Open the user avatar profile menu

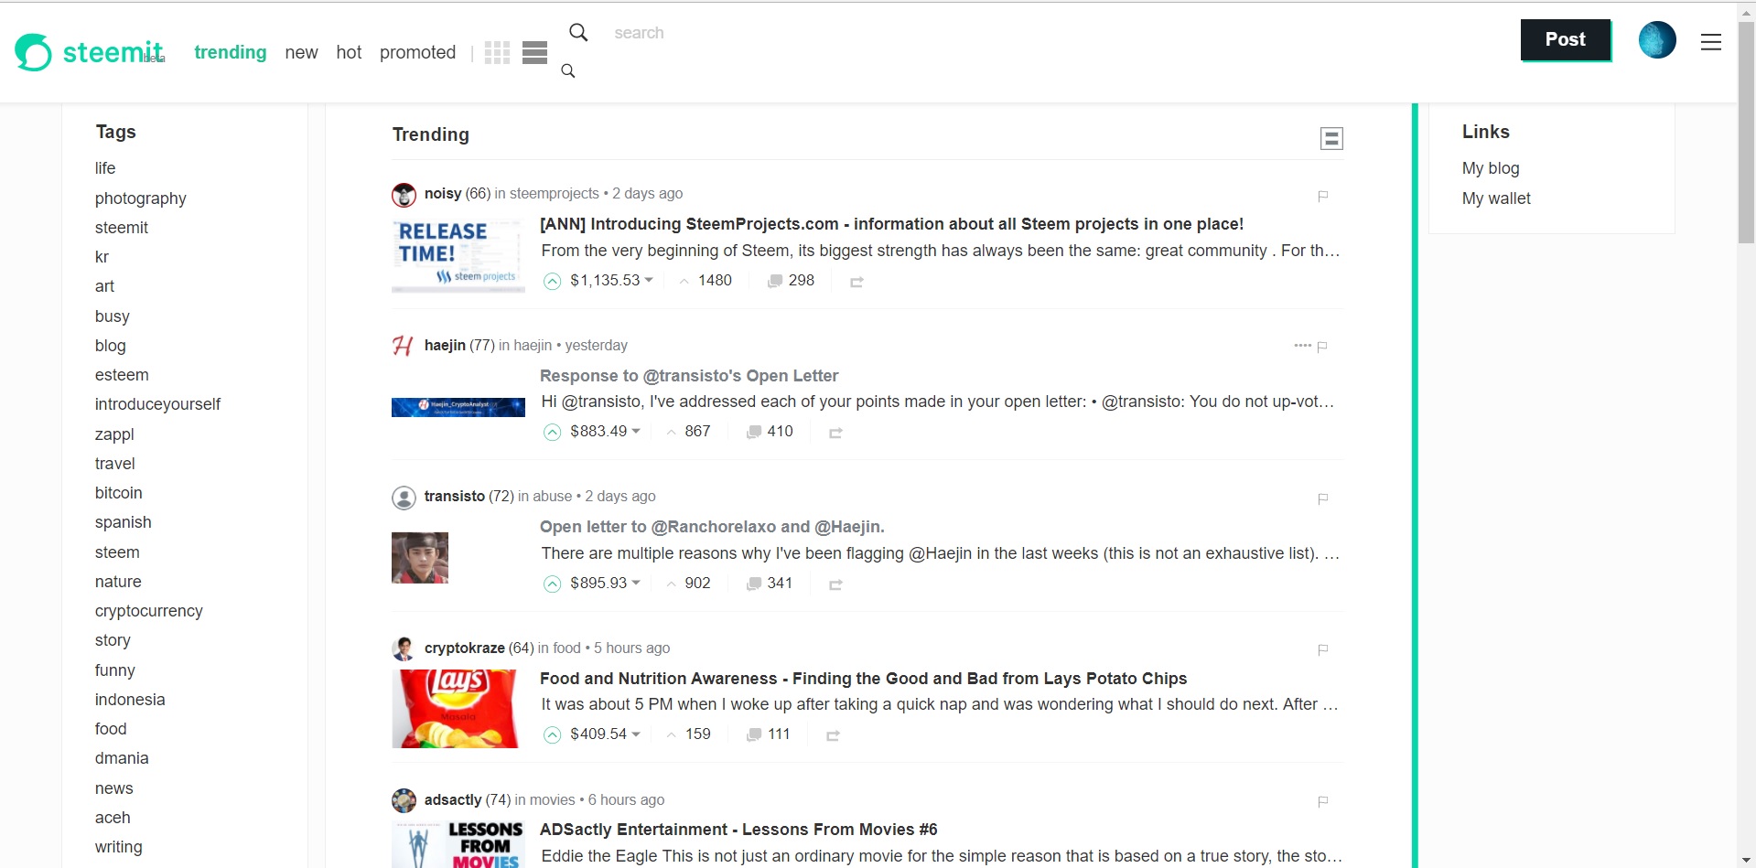[1656, 40]
